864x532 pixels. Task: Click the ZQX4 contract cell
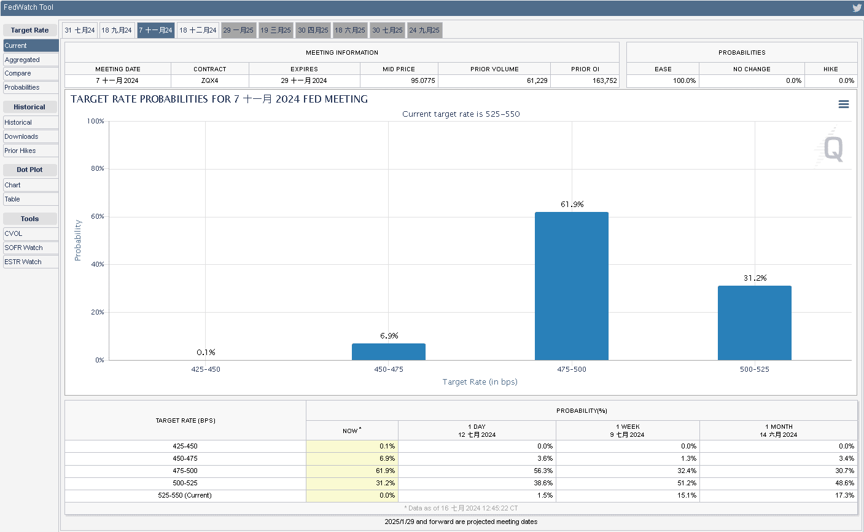click(210, 80)
